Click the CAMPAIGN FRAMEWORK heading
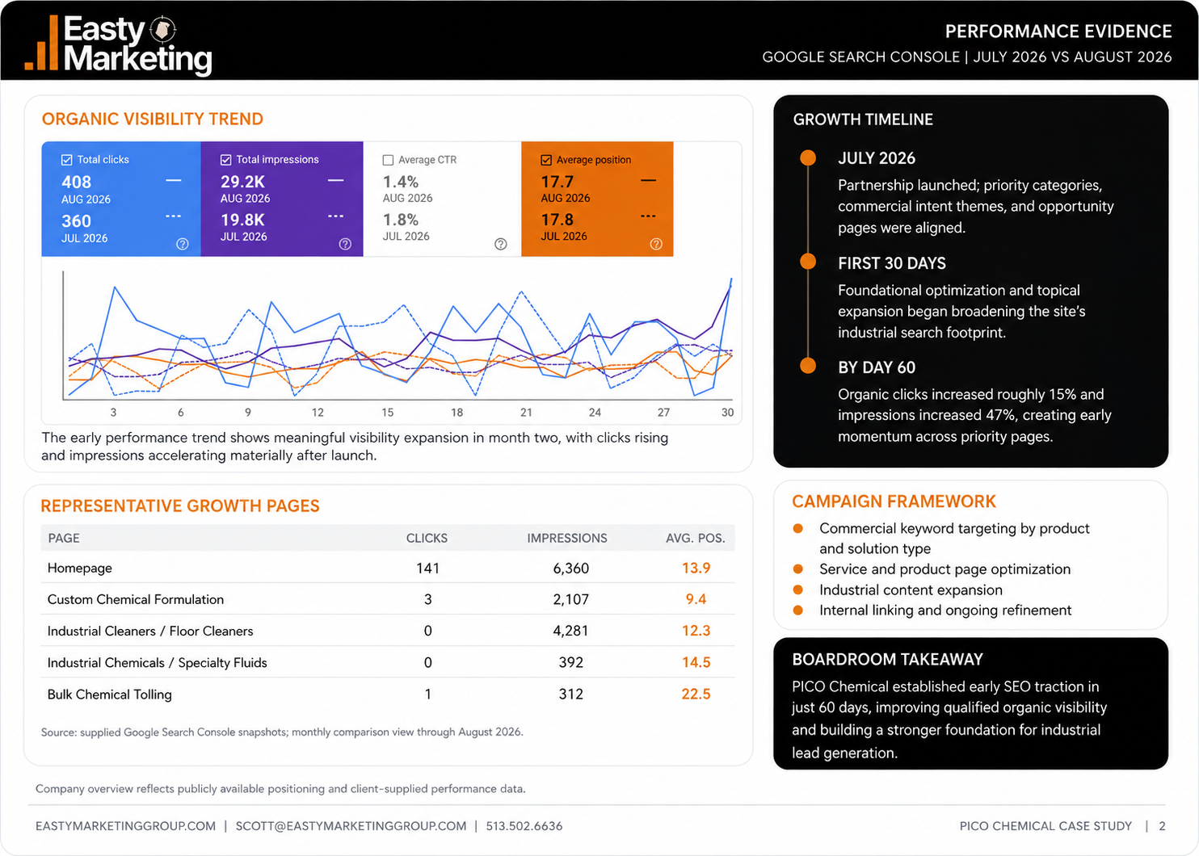The image size is (1199, 856). (894, 501)
